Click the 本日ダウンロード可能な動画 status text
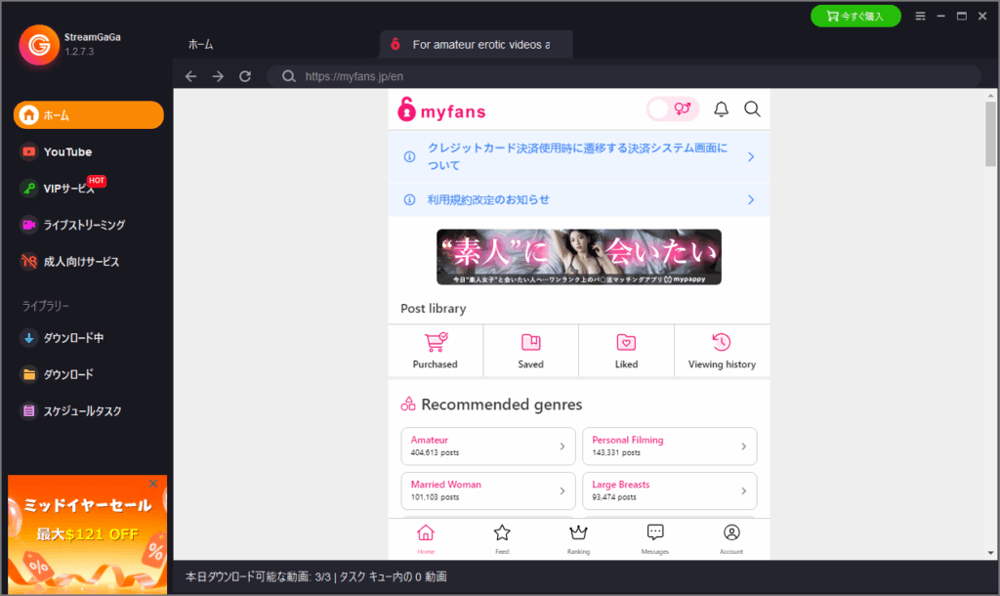 pos(316,576)
